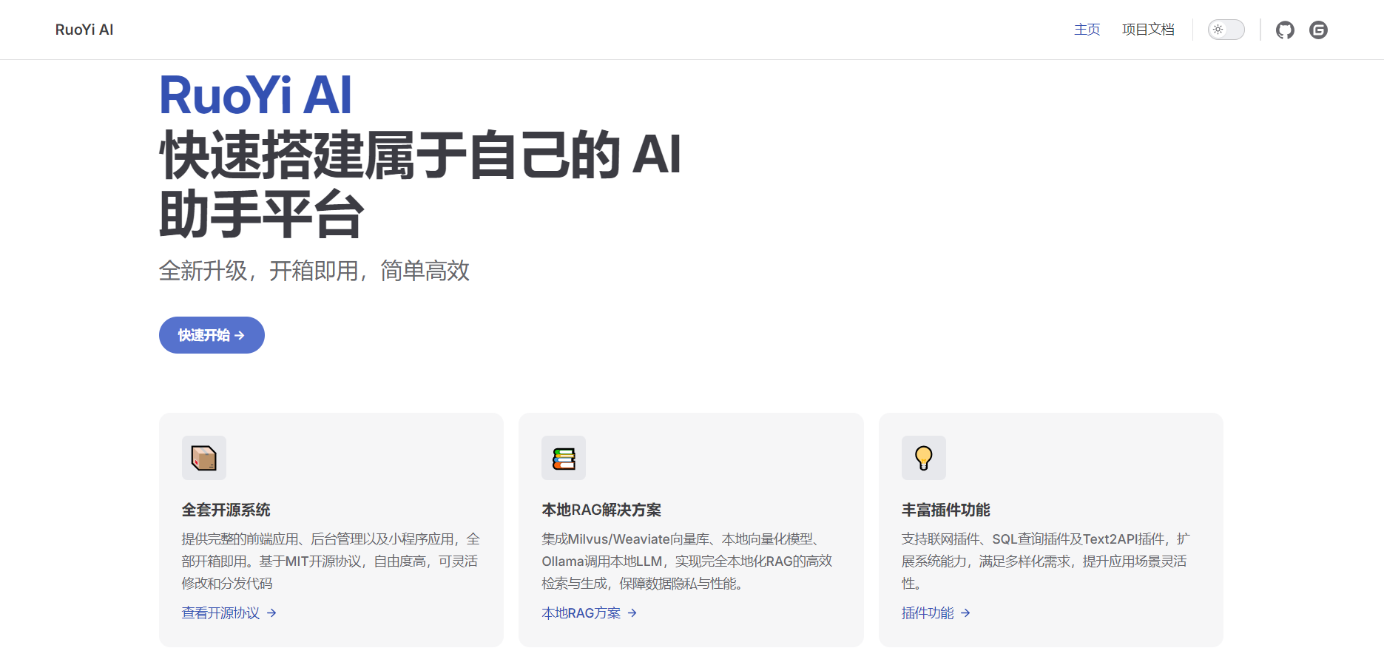The width and height of the screenshot is (1384, 648).
Task: Click the description starting 提供完整的前端应用
Action: (331, 561)
